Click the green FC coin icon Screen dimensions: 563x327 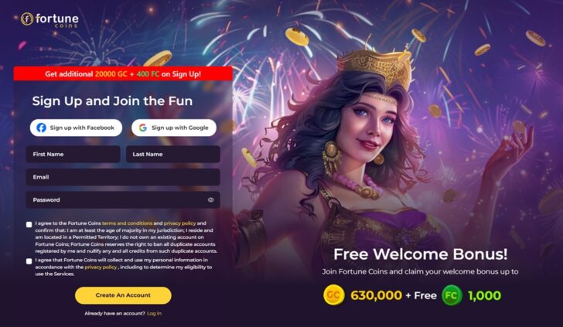pyautogui.click(x=452, y=295)
